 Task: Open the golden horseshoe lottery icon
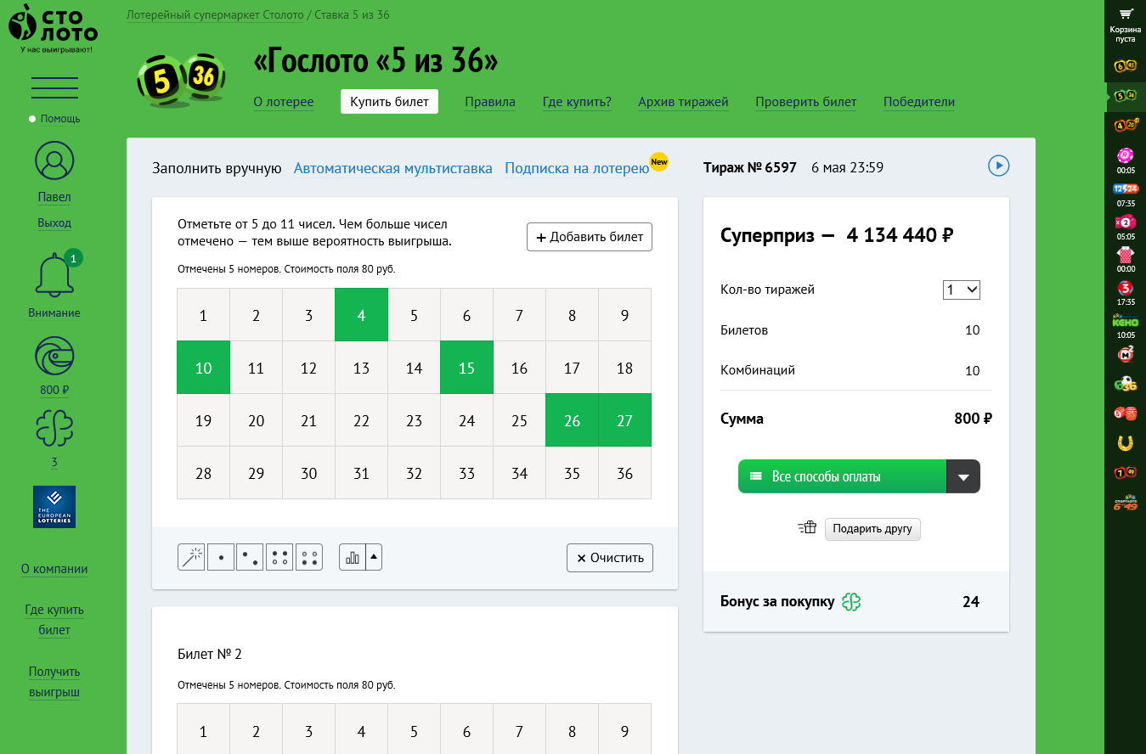[x=1125, y=442]
